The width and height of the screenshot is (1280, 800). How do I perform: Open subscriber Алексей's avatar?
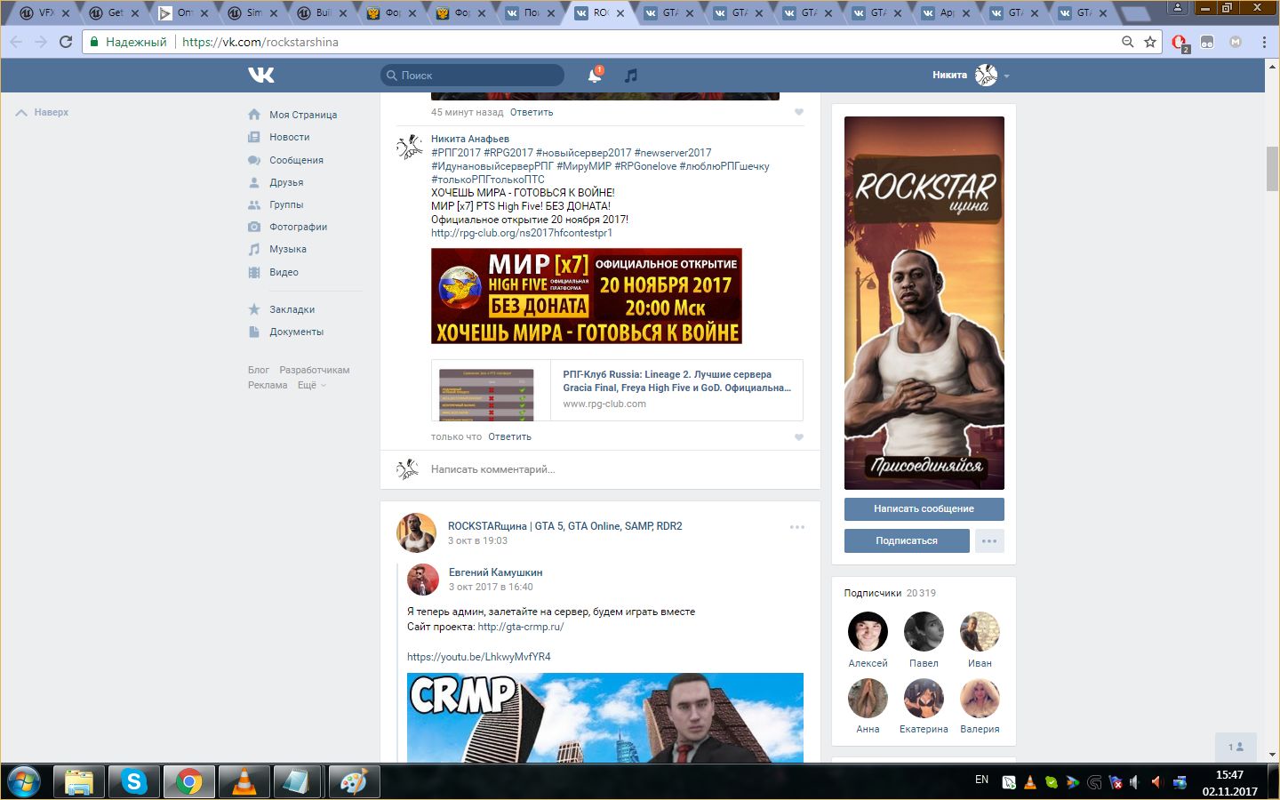click(x=868, y=632)
